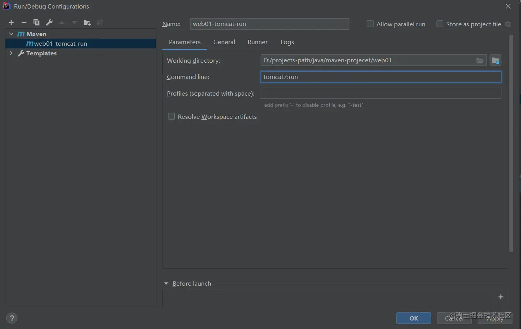Click the right-side vertical scrollbar
521x329 pixels.
(511, 143)
